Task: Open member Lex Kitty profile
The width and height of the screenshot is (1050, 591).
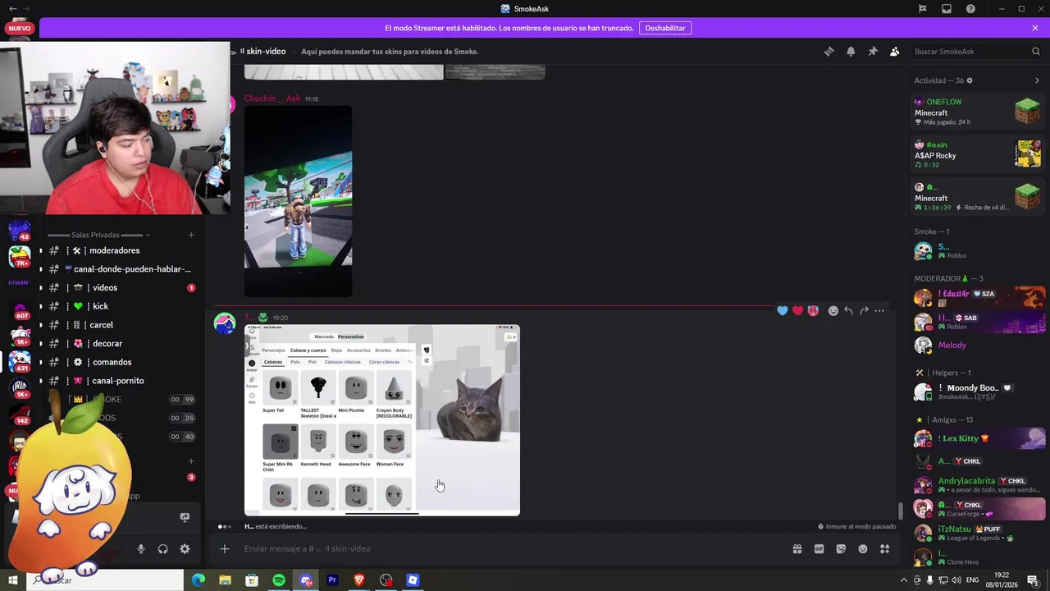Action: pyautogui.click(x=978, y=438)
